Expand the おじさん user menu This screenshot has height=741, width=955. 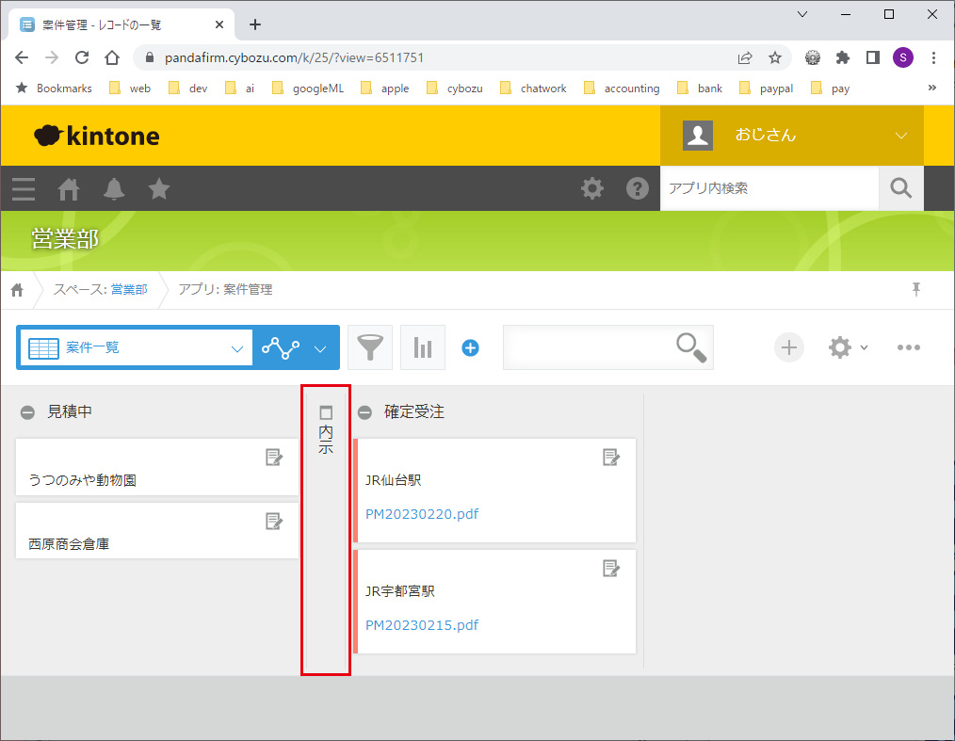[x=900, y=136]
